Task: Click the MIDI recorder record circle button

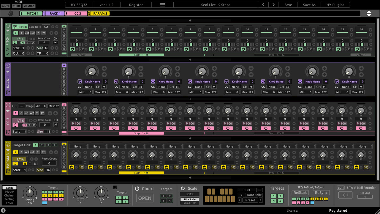Action: coord(346,195)
